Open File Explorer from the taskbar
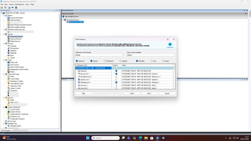 coord(146,138)
